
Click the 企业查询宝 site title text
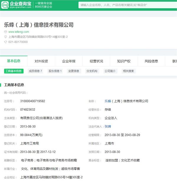pos(20,4)
